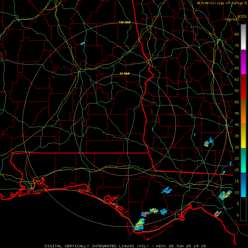This screenshot has width=248, height=248.
Task: Click the 45 scale value
Action: click(237, 114)
